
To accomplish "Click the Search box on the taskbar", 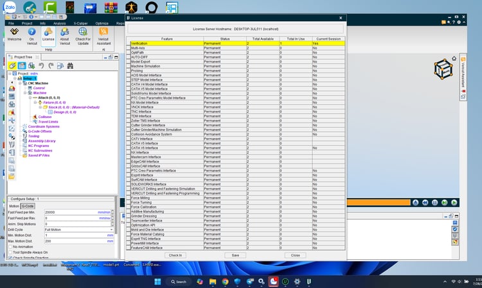I will coord(179,282).
